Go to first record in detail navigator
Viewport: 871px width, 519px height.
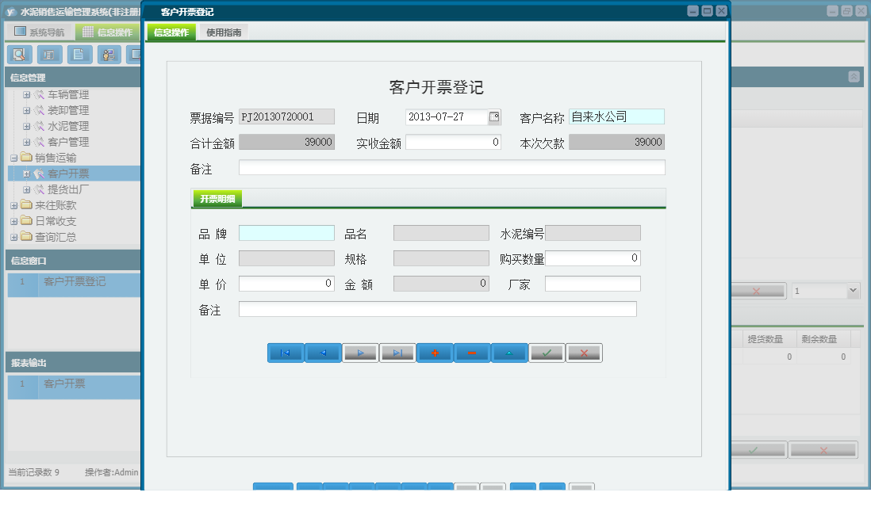tap(286, 353)
